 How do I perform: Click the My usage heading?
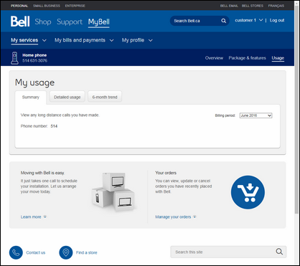(34, 82)
